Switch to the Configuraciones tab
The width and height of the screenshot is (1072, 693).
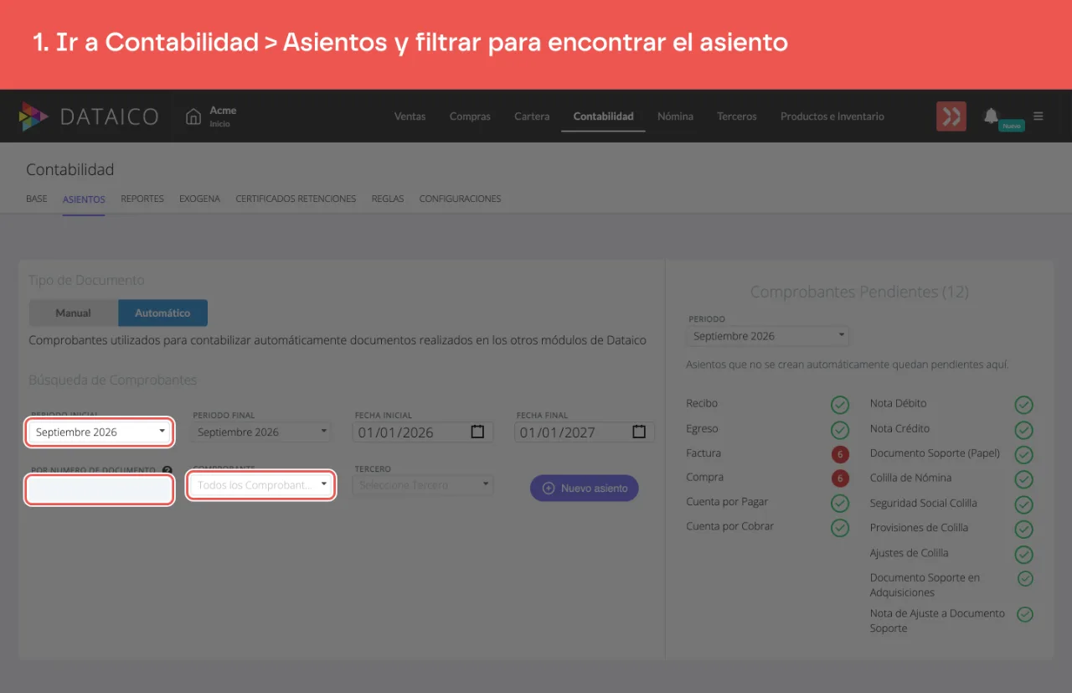[x=460, y=199]
